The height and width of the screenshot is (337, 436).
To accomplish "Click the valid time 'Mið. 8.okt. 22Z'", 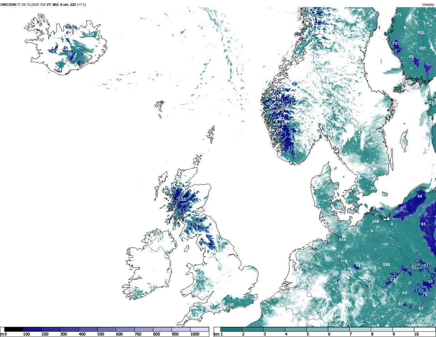I will tap(64, 5).
